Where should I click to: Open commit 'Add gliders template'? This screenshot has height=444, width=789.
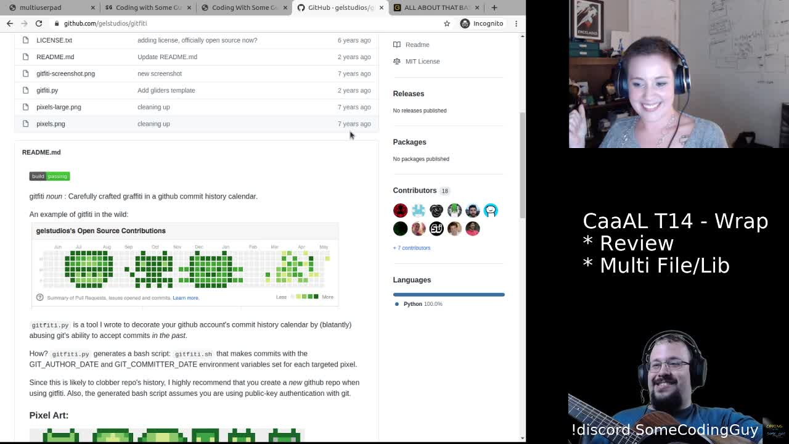[166, 90]
